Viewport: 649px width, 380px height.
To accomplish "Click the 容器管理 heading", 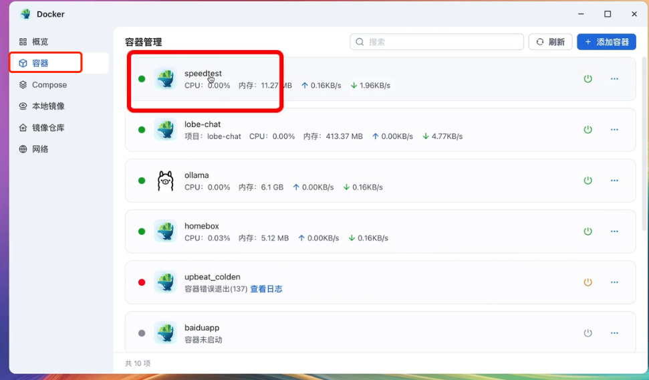I will 144,42.
